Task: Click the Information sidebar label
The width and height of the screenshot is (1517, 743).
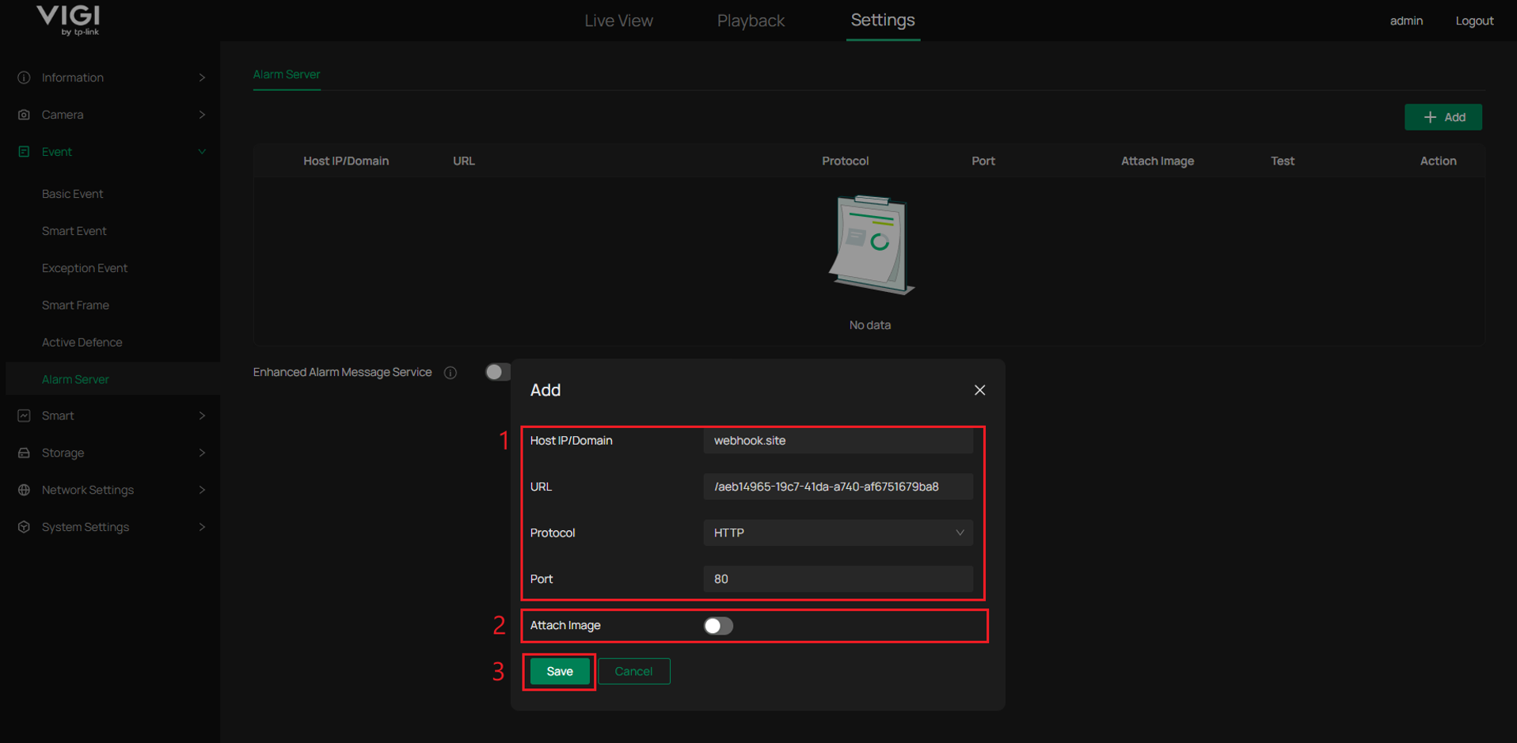Action: point(73,78)
